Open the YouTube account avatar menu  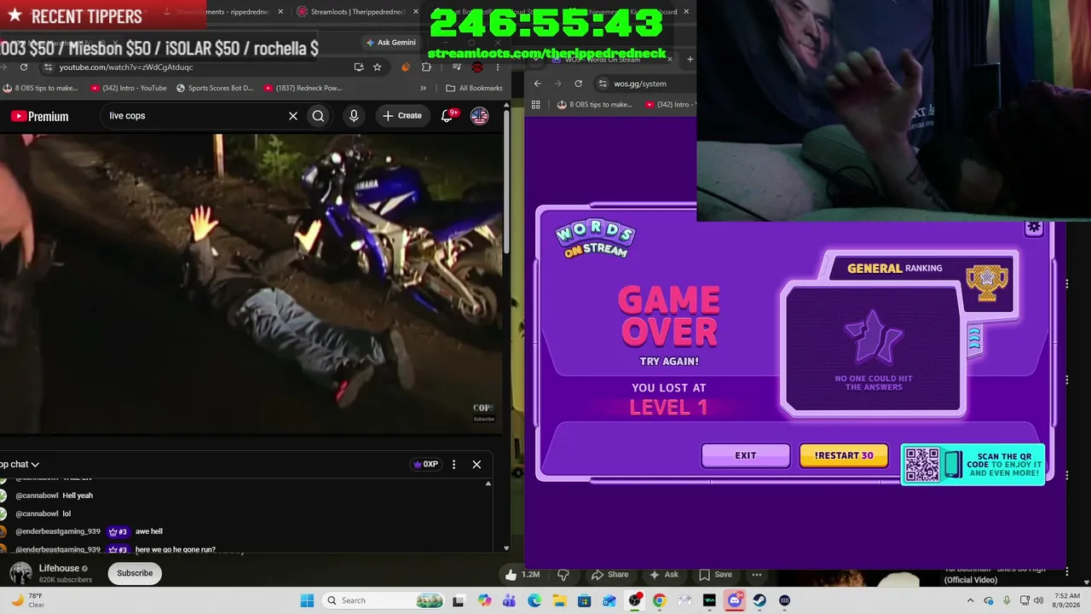point(480,116)
